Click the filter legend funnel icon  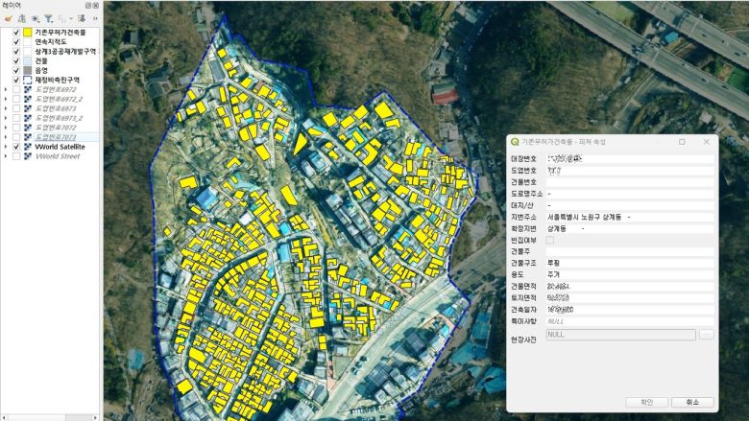(x=48, y=18)
